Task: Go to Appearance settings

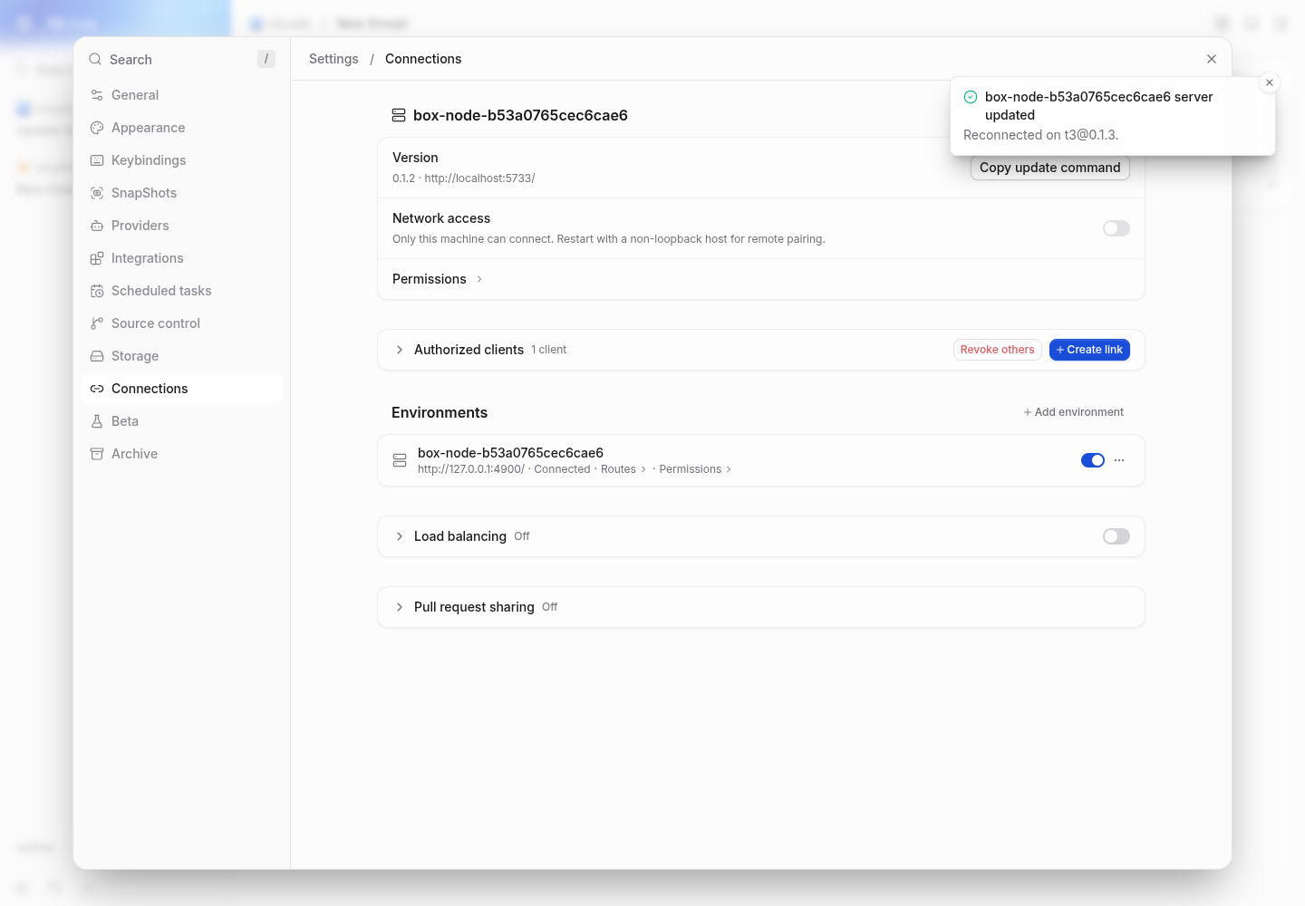Action: click(x=181, y=128)
